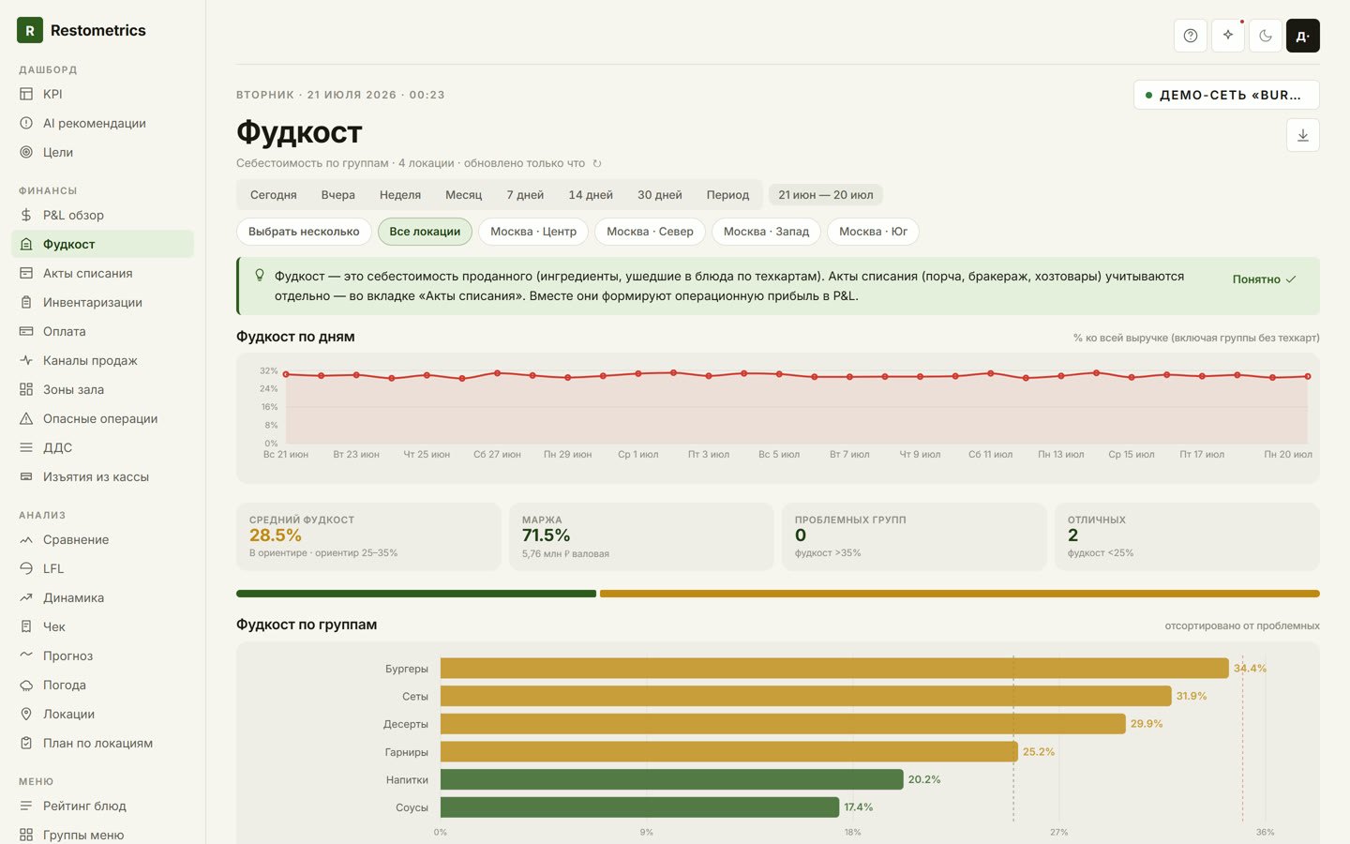Open ДДС in the sidebar
Viewport: 1350px width, 844px height.
point(103,447)
